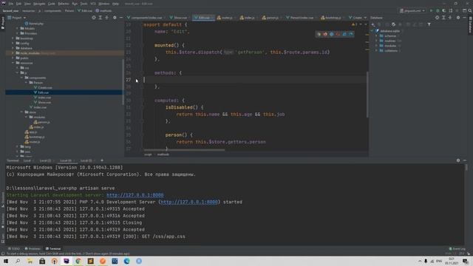Open PHP Development Server URL link
473x266 pixels.
189,202
